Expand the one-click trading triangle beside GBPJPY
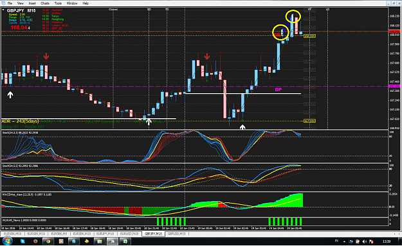Image resolution: width=402 pixels, height=246 pixels. (x=3, y=10)
